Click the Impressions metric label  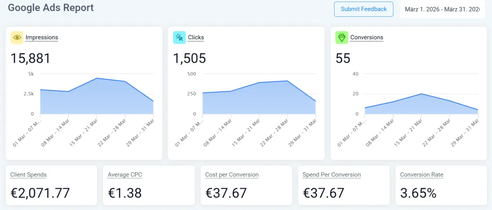(42, 37)
